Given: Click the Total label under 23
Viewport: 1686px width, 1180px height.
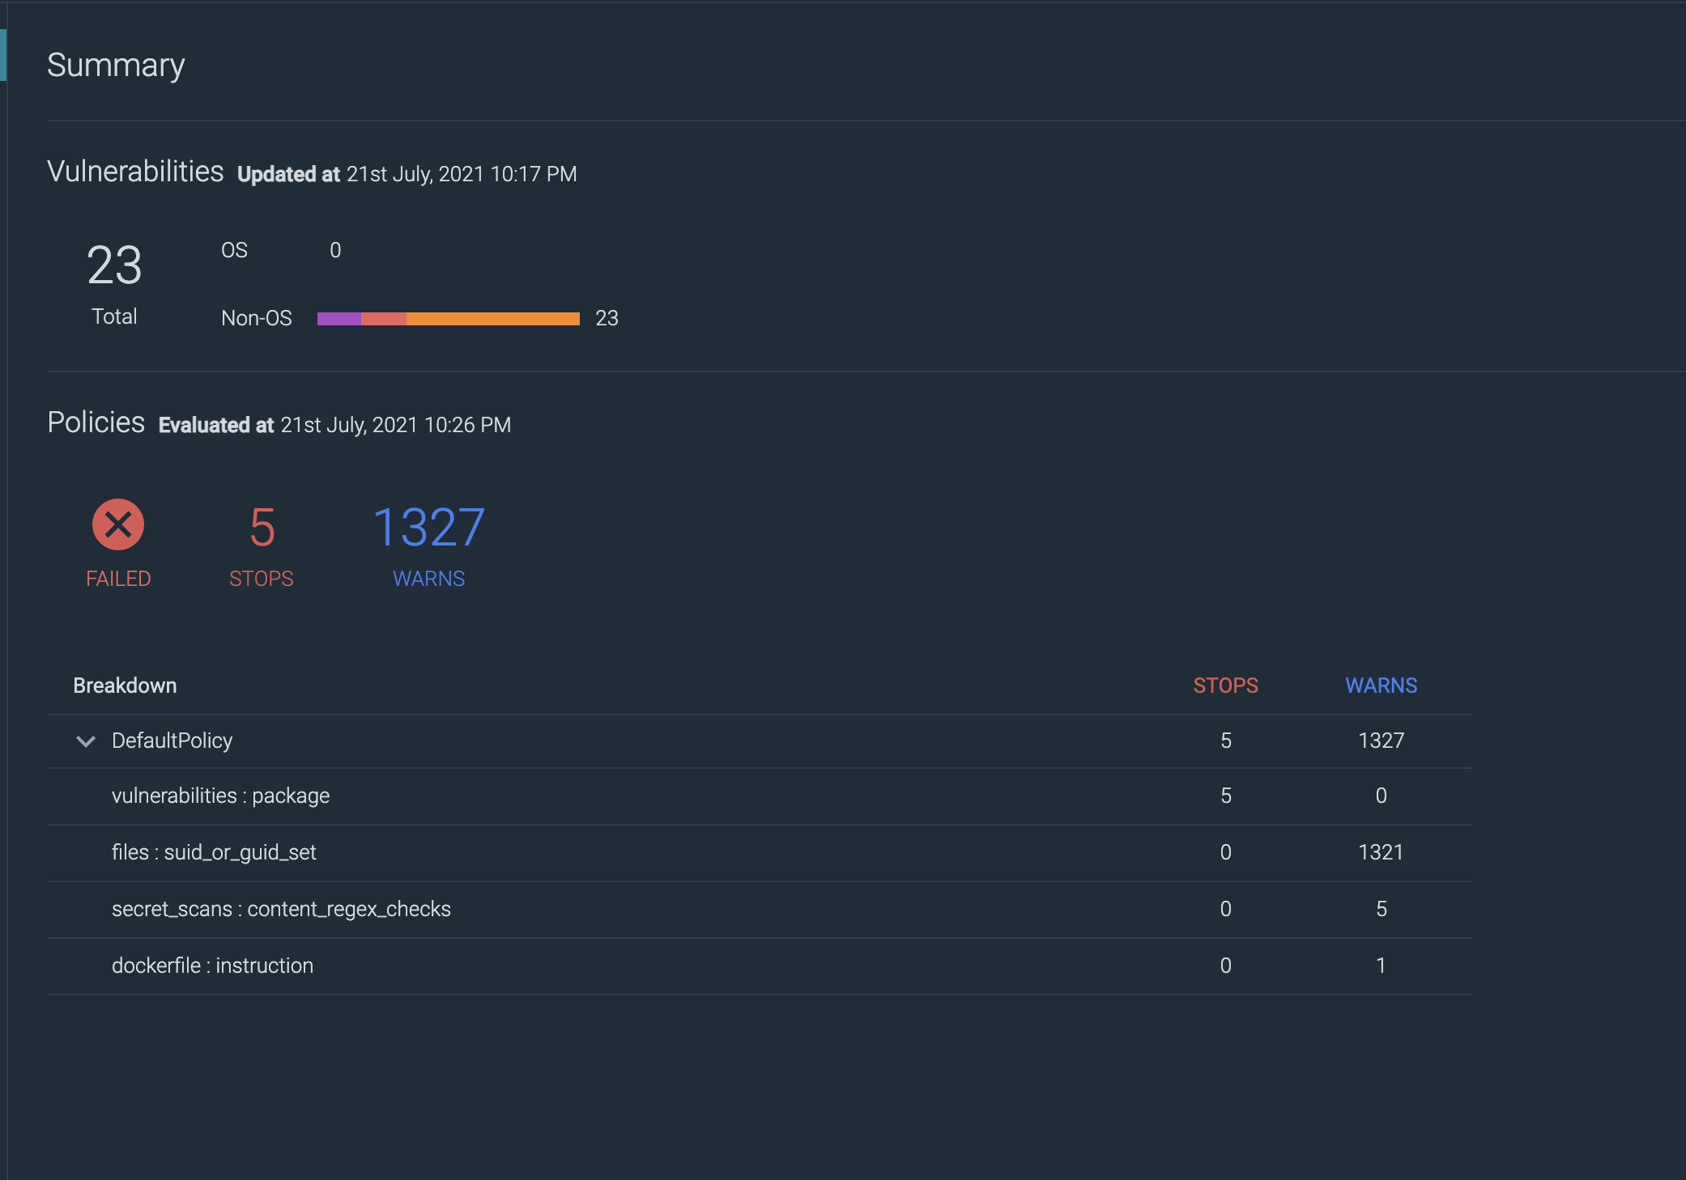Looking at the screenshot, I should [114, 316].
